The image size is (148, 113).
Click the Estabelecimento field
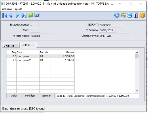(34, 25)
